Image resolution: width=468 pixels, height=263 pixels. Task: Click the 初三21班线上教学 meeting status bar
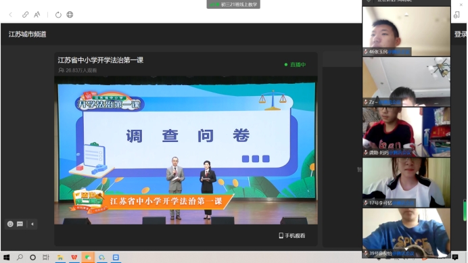(233, 4)
